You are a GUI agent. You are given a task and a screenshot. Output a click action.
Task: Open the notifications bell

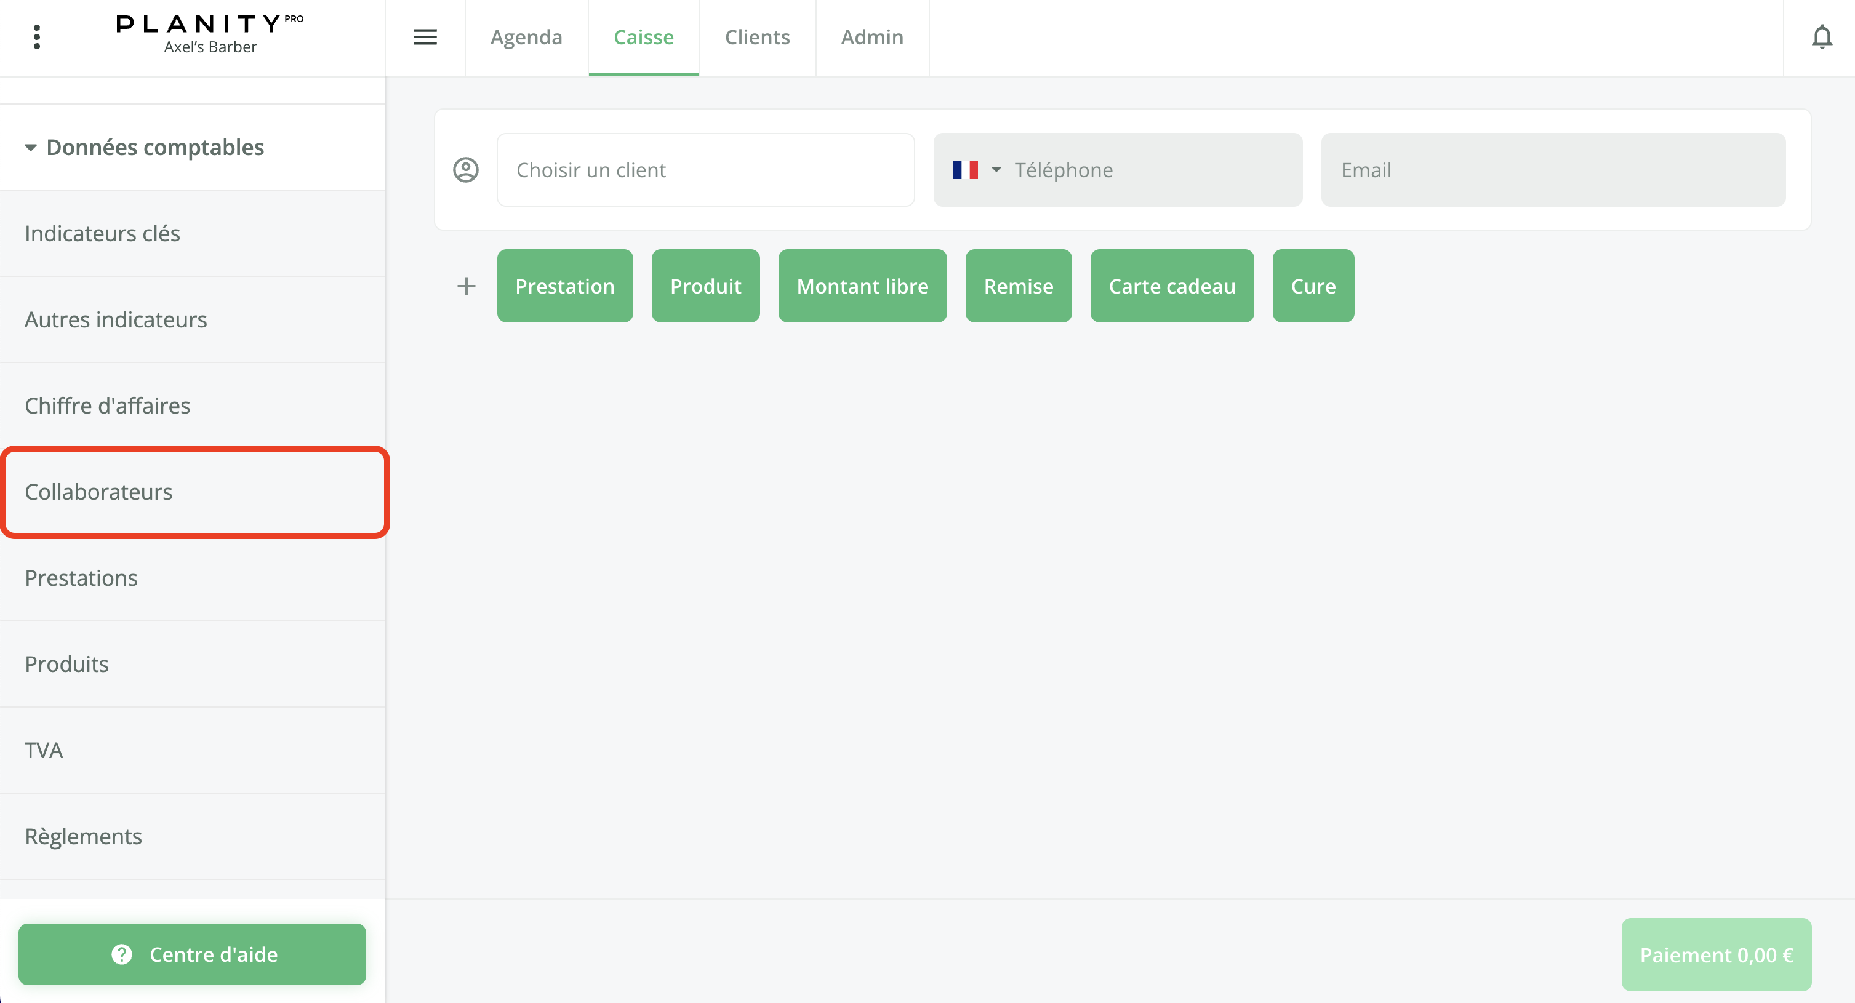click(1821, 37)
